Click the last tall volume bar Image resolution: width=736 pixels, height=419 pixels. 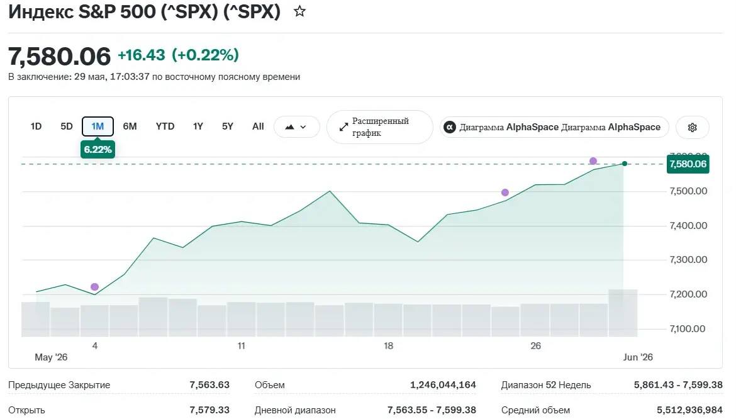tap(623, 313)
